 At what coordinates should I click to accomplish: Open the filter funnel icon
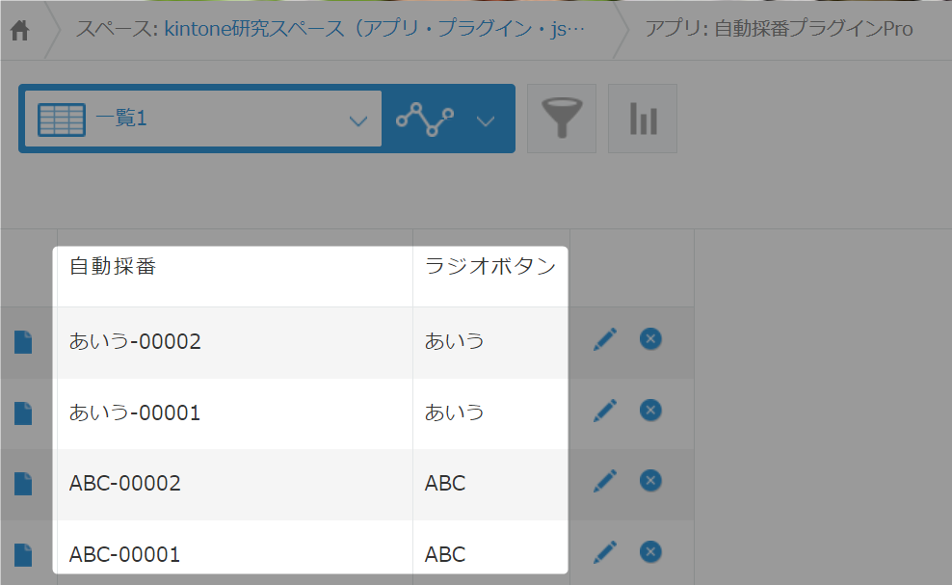pos(562,118)
